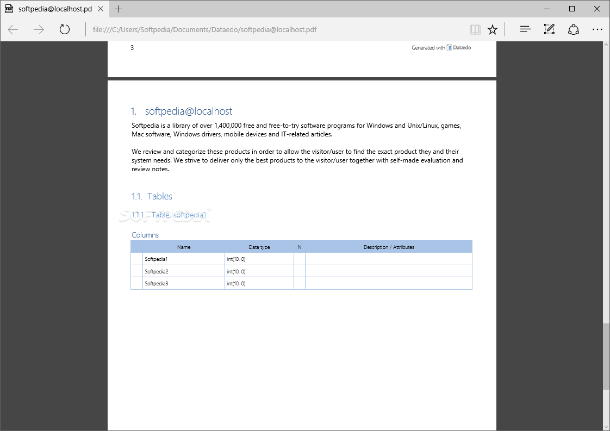
Task: Open More actions ellipsis menu
Action: 597,29
